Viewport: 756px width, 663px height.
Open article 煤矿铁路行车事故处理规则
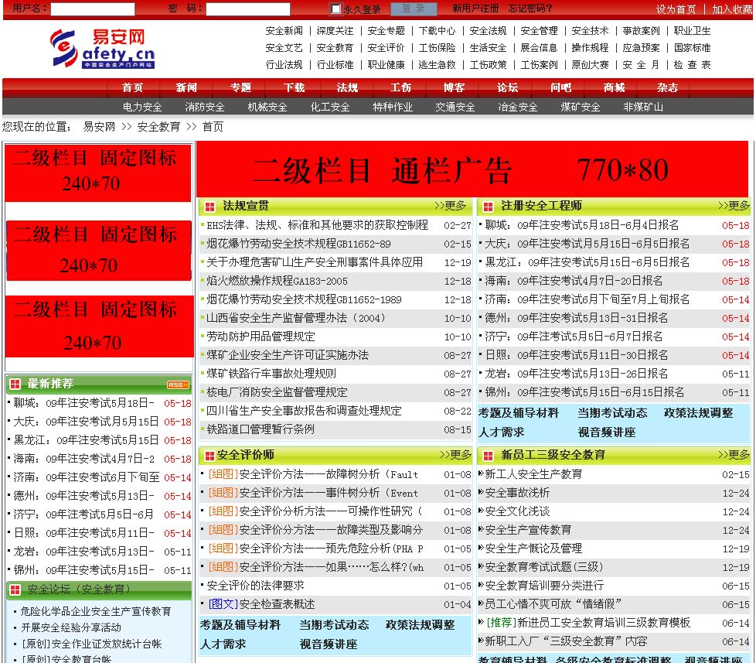[271, 374]
